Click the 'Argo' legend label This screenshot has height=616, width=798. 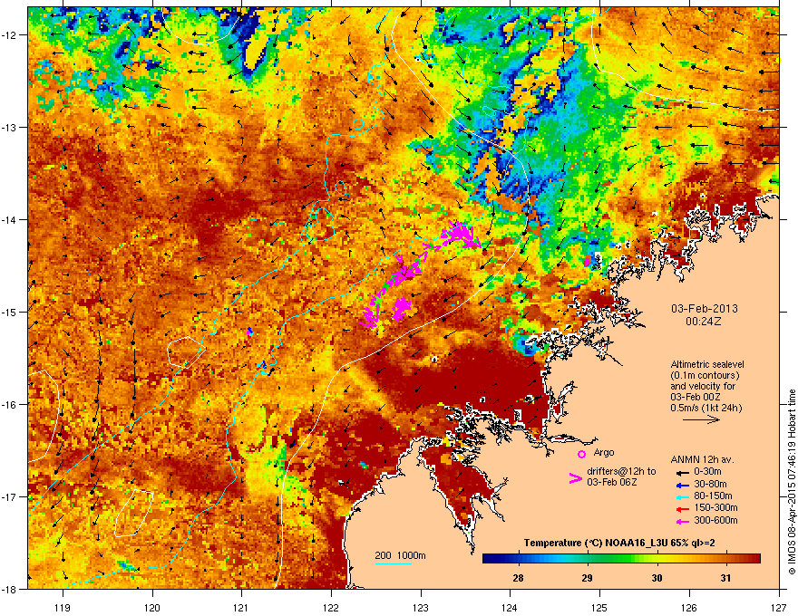pos(604,452)
